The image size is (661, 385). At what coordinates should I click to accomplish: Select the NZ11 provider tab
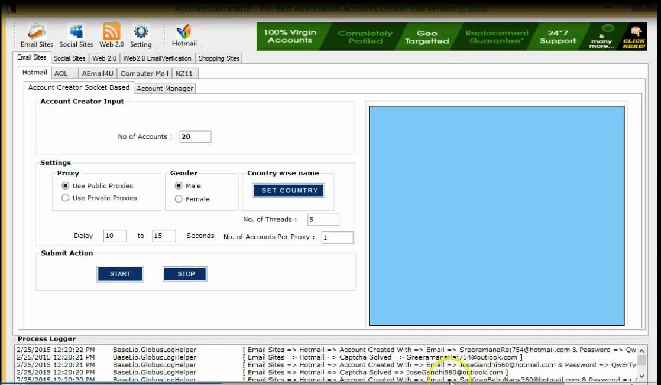(x=184, y=74)
